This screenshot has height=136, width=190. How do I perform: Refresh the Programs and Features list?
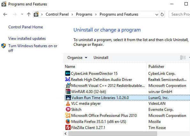click(x=162, y=15)
